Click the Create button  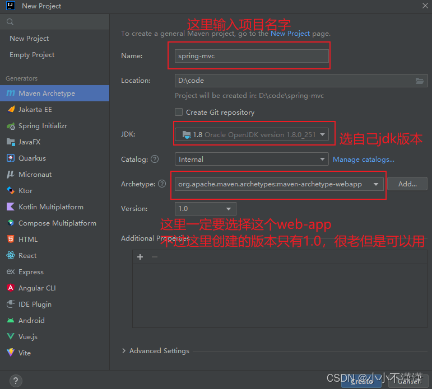(361, 382)
